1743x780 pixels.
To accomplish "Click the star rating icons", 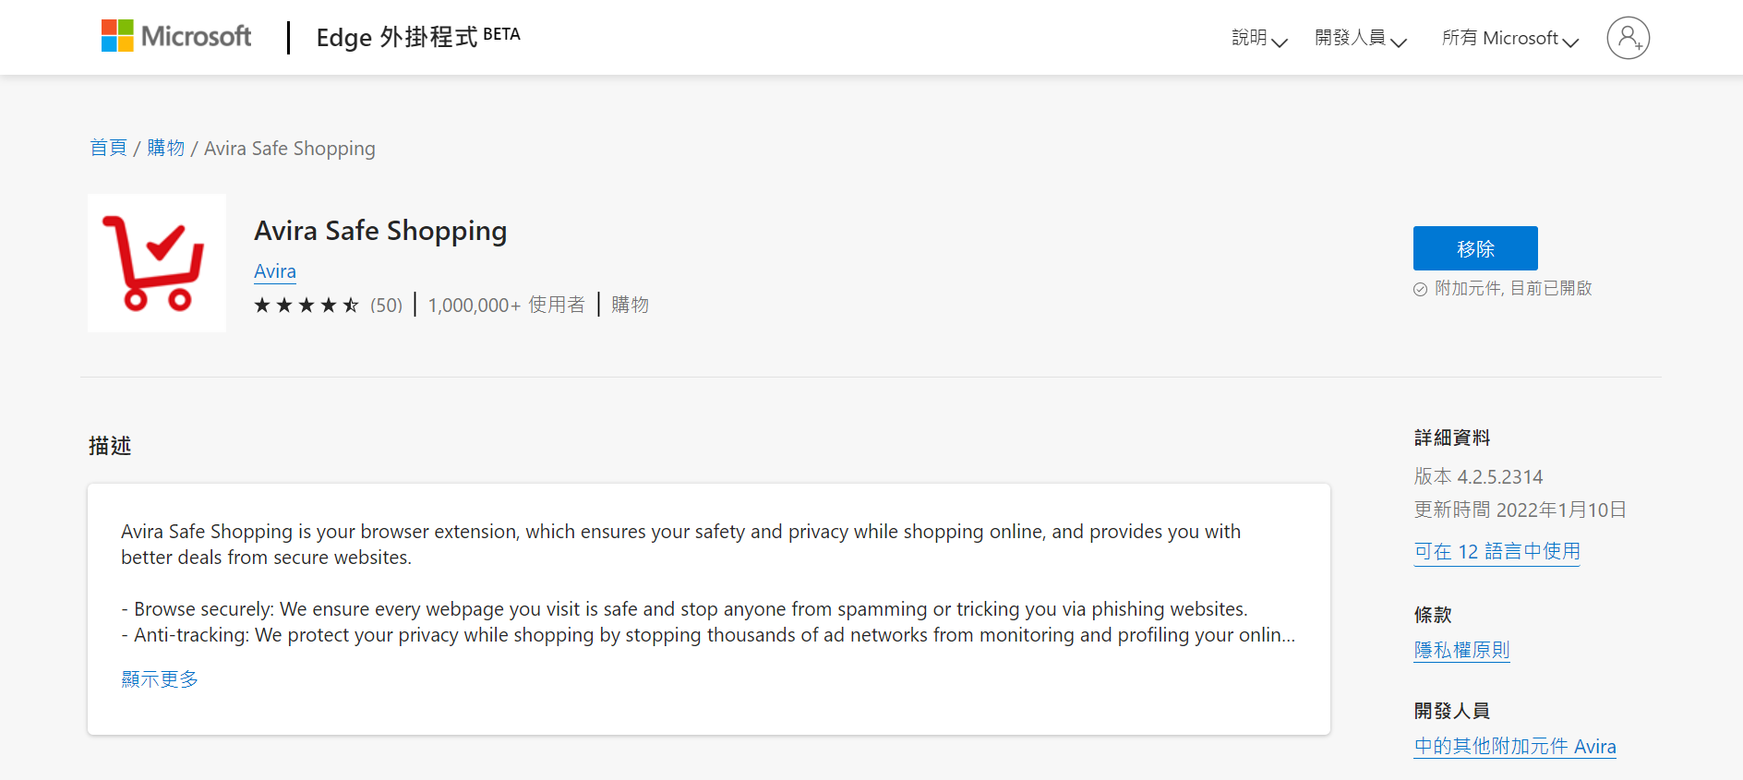I will [x=307, y=305].
